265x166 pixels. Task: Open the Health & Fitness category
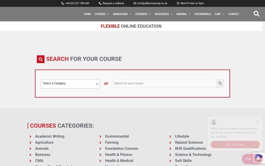119,155
